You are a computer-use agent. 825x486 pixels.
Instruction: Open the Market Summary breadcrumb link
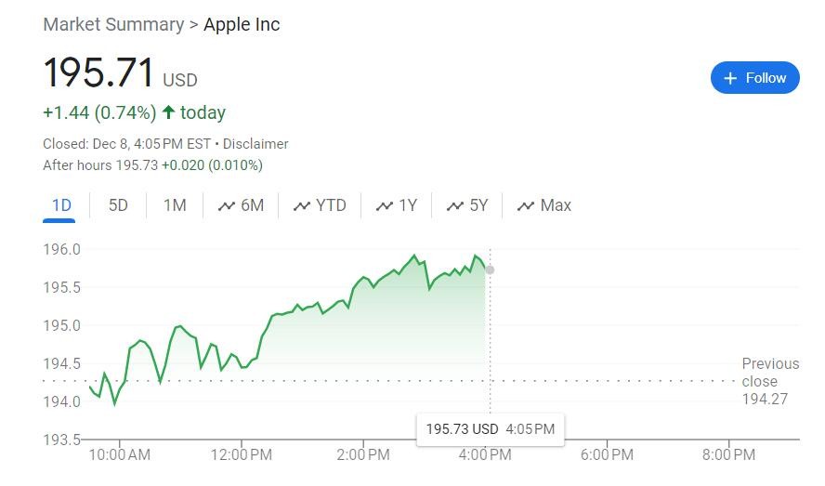(x=113, y=24)
